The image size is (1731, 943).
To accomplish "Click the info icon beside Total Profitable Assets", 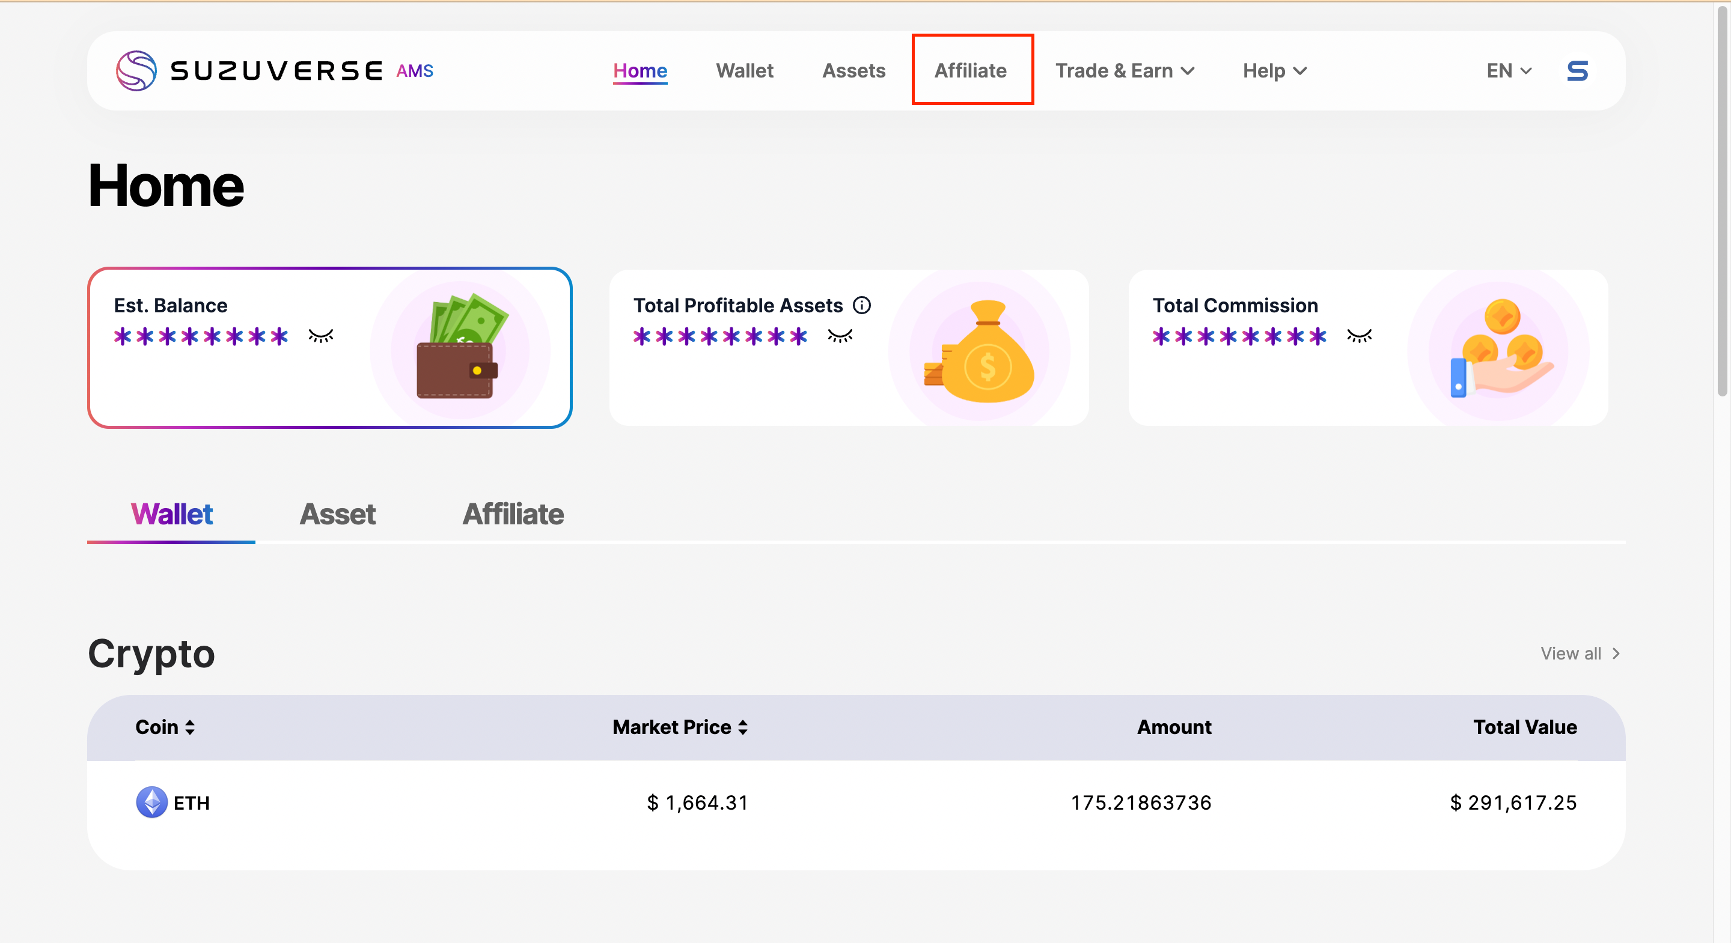I will coord(861,306).
